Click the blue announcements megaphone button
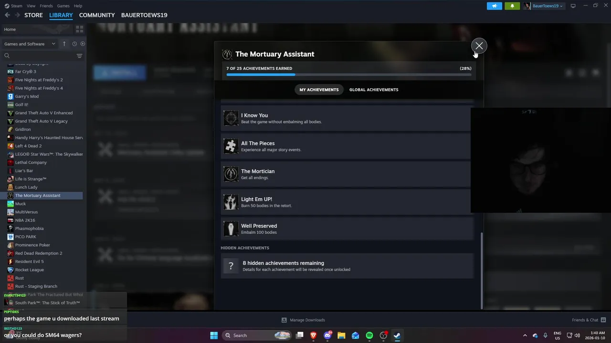611x343 pixels. coord(495,6)
